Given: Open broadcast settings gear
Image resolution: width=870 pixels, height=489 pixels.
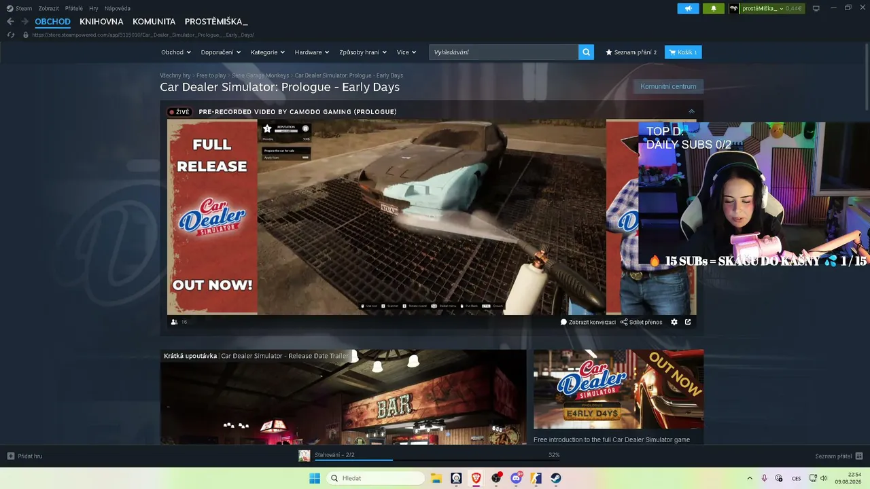Looking at the screenshot, I should (674, 322).
